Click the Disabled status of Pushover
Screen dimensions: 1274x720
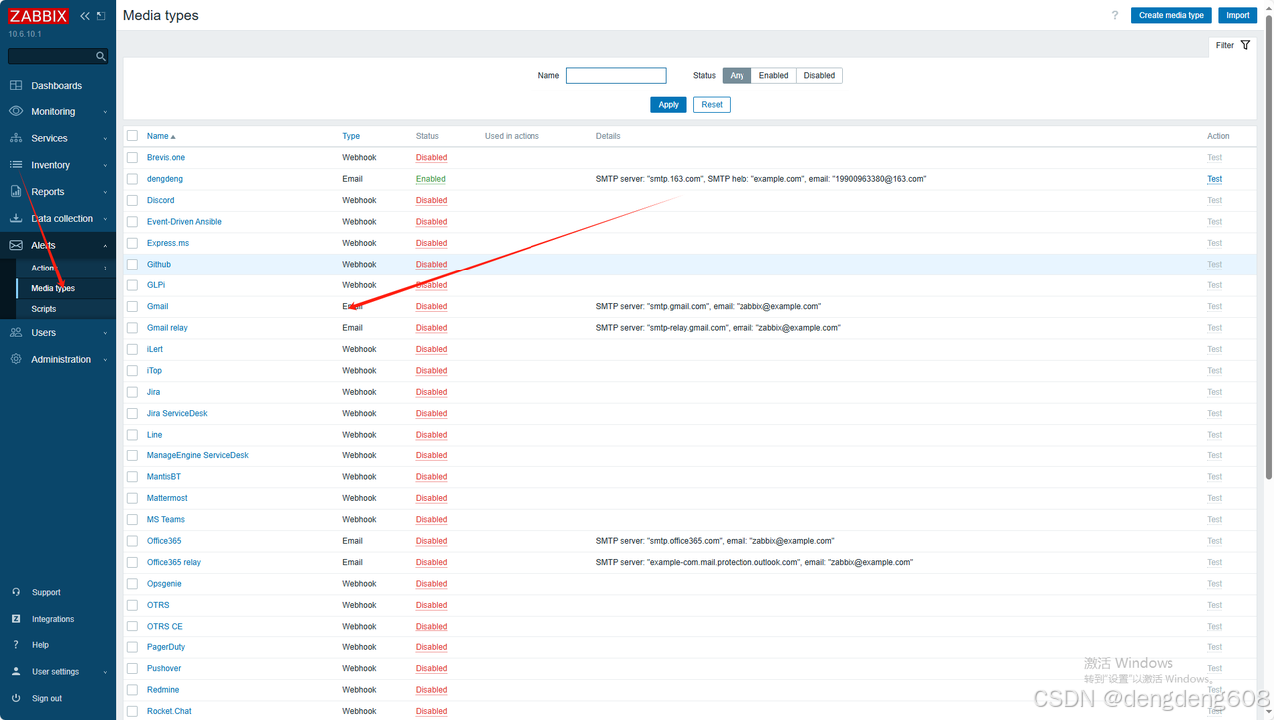431,668
